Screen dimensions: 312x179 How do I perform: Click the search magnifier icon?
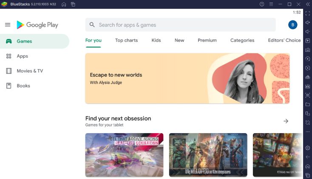pyautogui.click(x=92, y=25)
